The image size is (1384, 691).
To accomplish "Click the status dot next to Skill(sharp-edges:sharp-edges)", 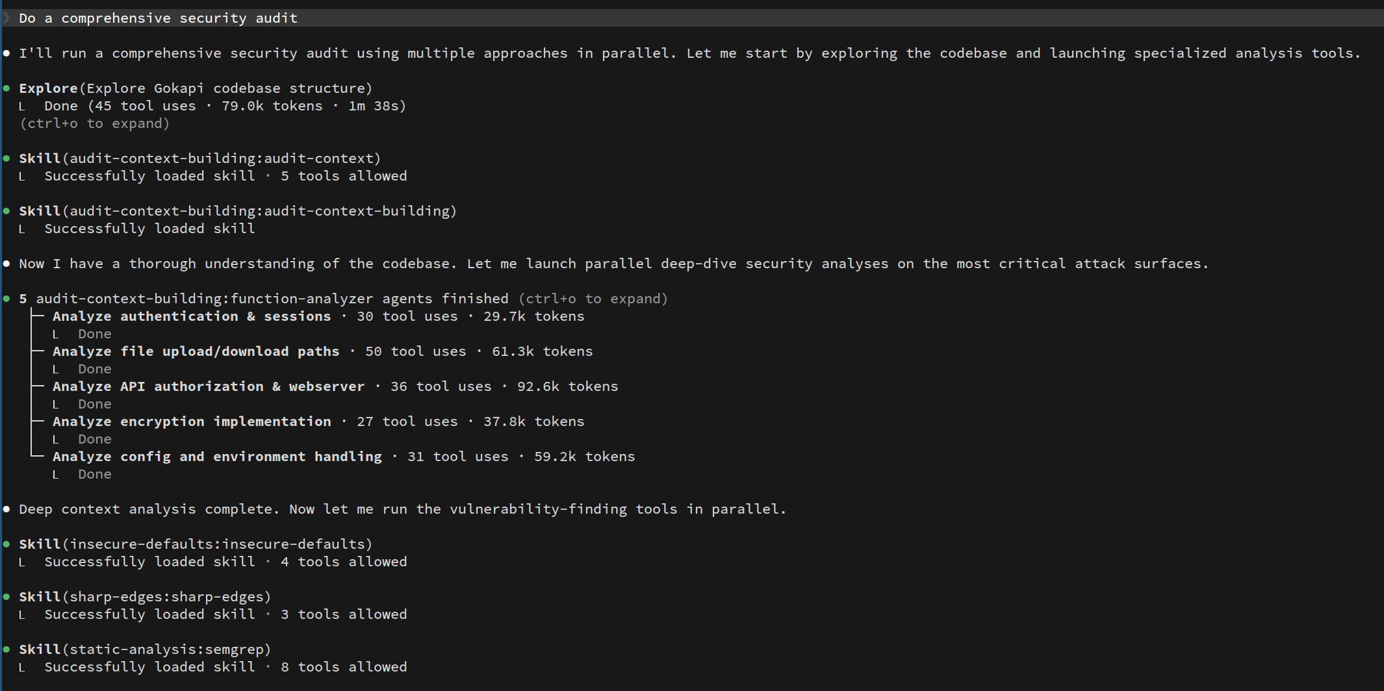I will click(6, 597).
